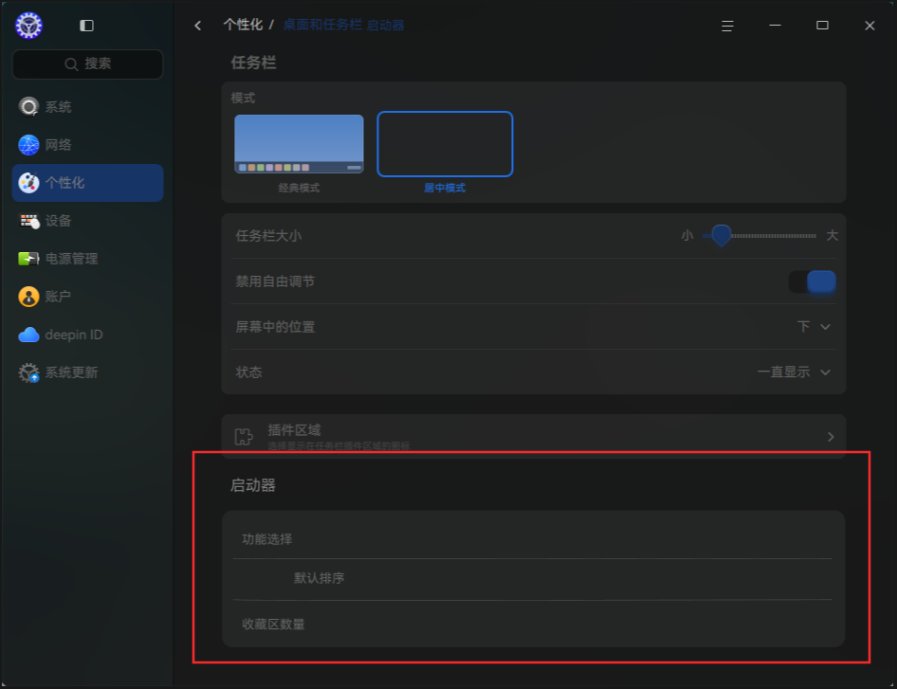
Task: Open the deepin ID page
Action: click(x=87, y=335)
